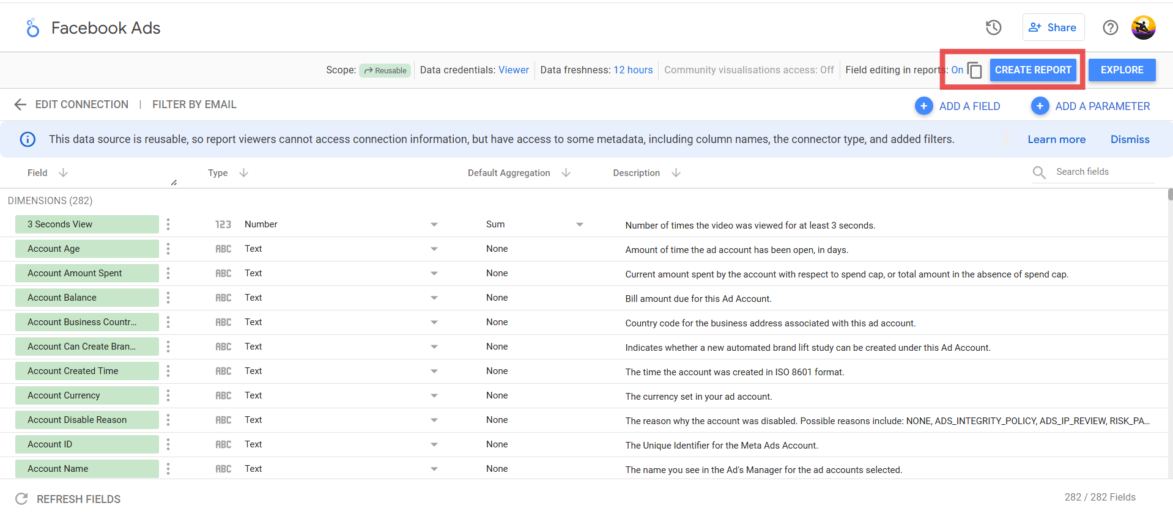Click the Explore button

point(1122,70)
